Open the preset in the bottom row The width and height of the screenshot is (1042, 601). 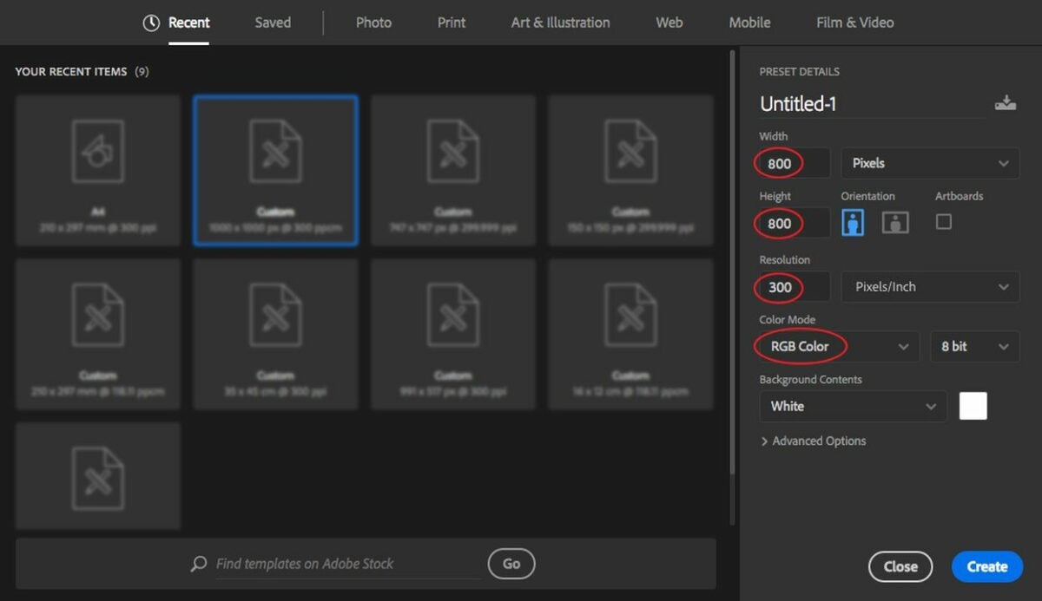click(97, 475)
